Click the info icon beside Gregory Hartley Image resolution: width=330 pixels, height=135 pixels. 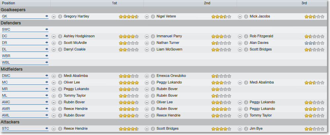pyautogui.click(x=60, y=17)
